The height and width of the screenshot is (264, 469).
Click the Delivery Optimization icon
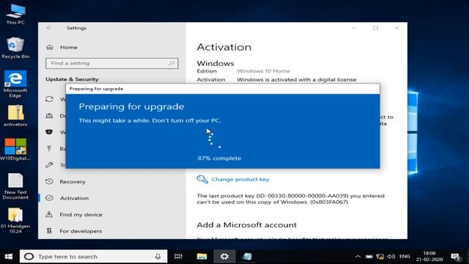49,116
